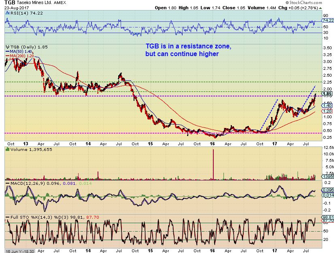Image resolution: width=334 pixels, height=253 pixels.
Task: Click the blue MA(50) line swatch
Action: point(7,52)
